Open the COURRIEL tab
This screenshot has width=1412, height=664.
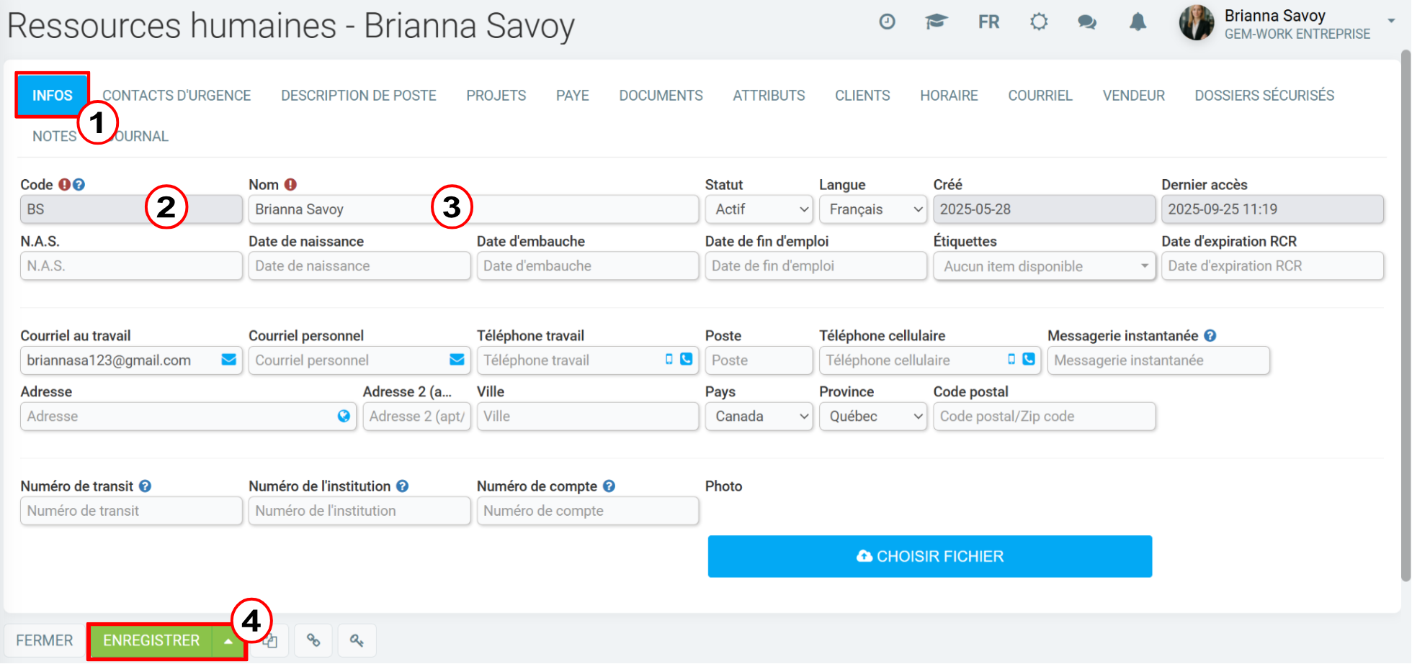(1040, 96)
